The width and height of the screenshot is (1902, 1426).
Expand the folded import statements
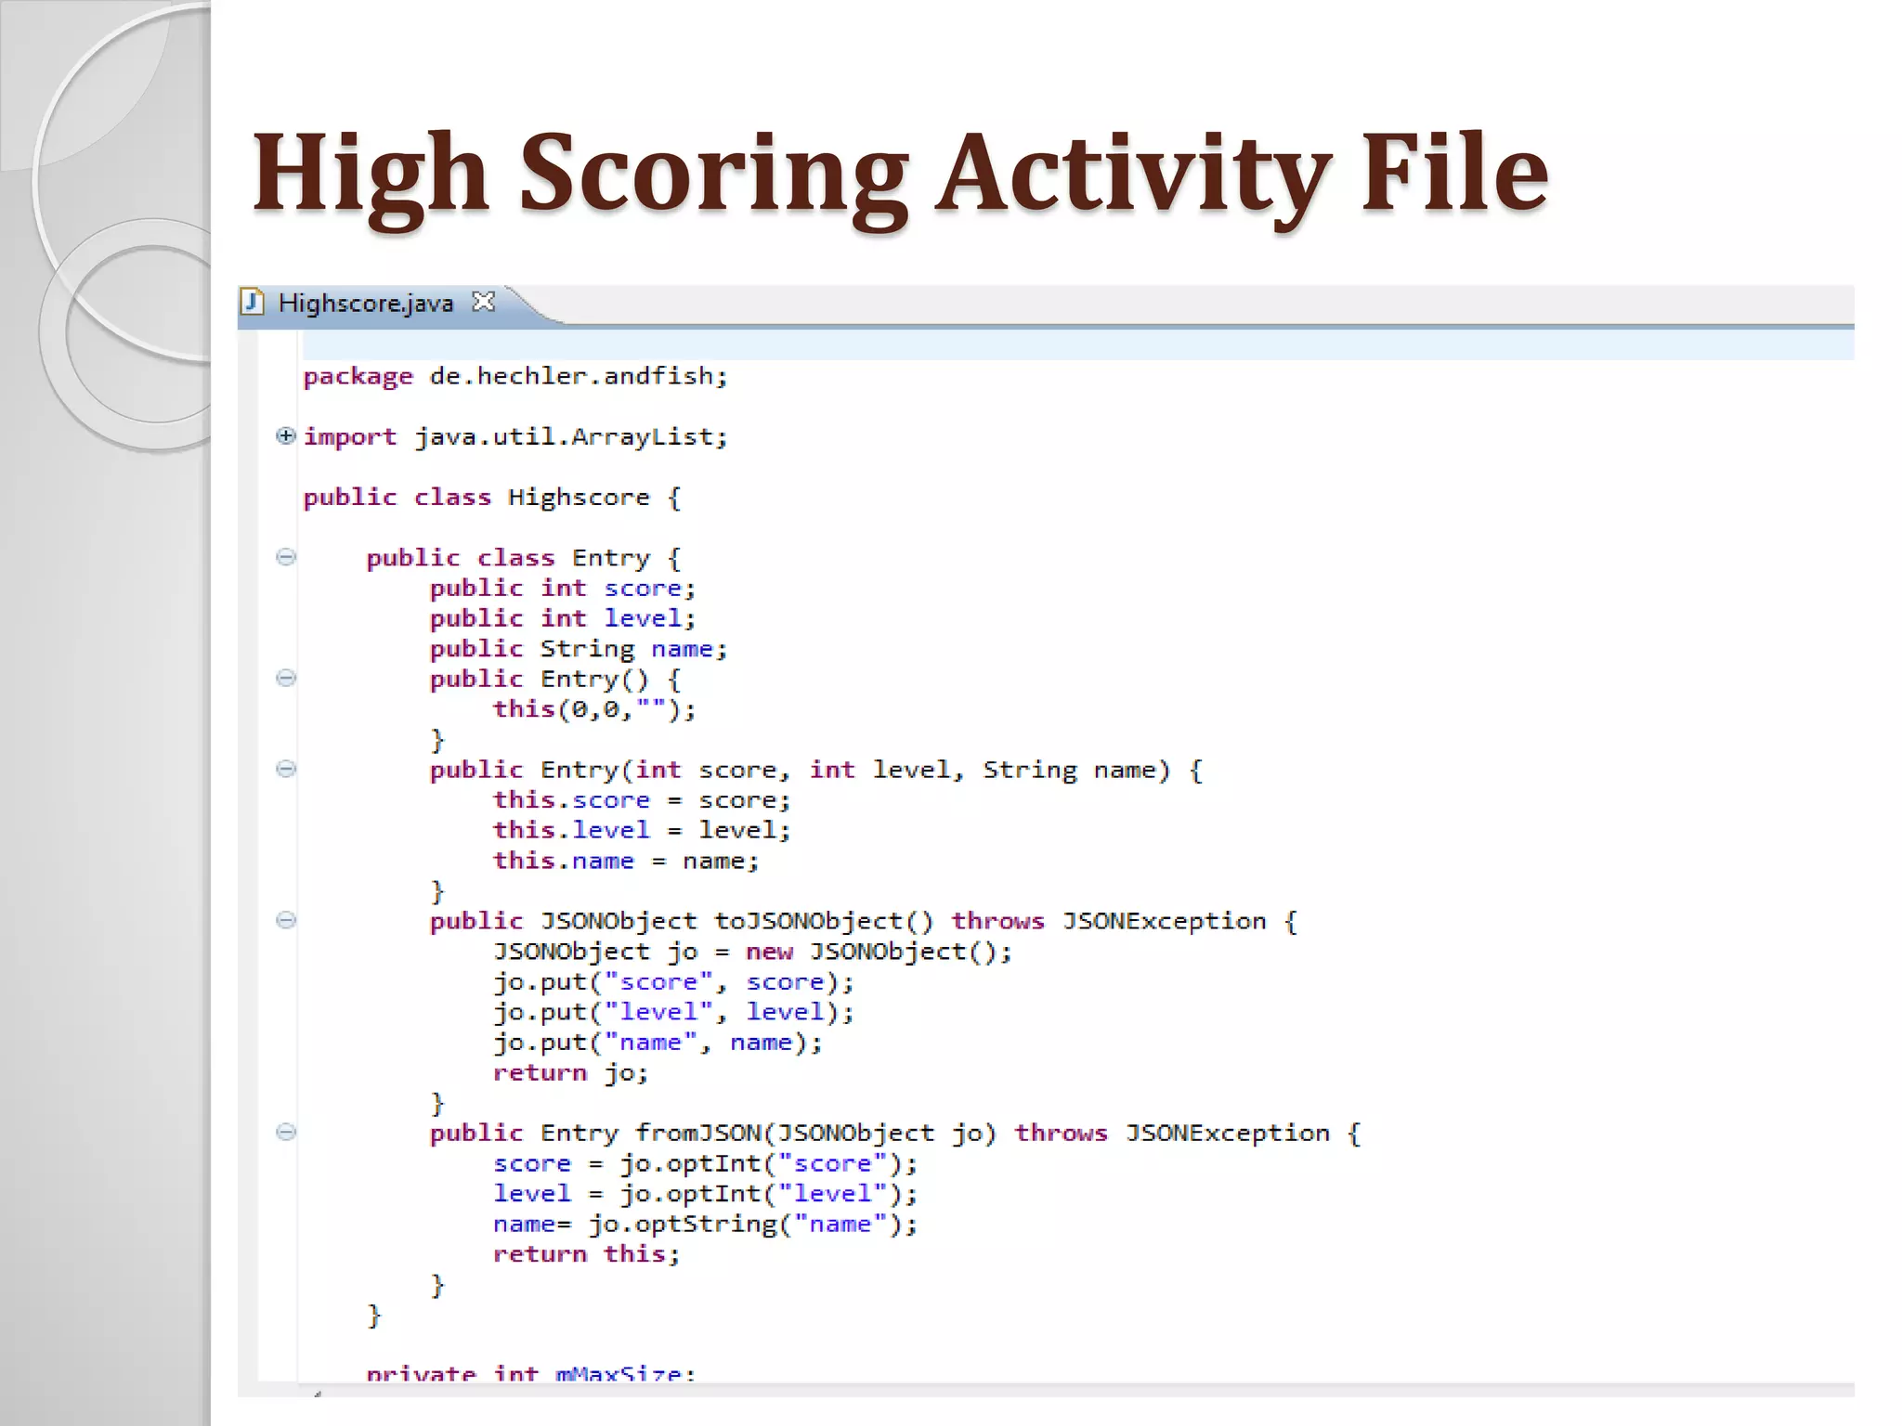click(x=285, y=435)
